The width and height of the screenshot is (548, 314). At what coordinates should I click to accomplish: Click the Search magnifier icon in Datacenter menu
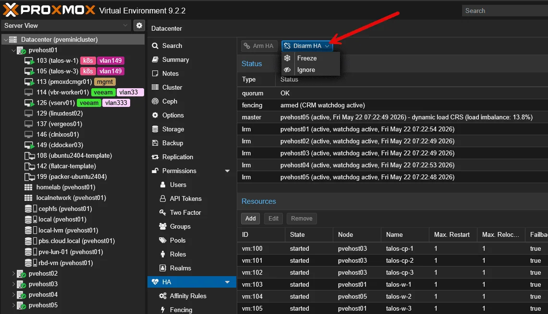[155, 46]
